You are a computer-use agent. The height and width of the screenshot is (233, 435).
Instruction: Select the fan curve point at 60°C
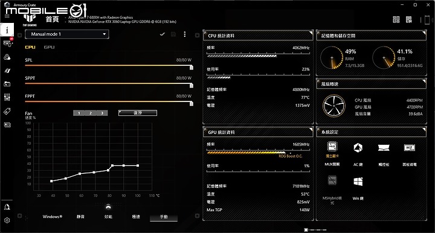click(80, 174)
